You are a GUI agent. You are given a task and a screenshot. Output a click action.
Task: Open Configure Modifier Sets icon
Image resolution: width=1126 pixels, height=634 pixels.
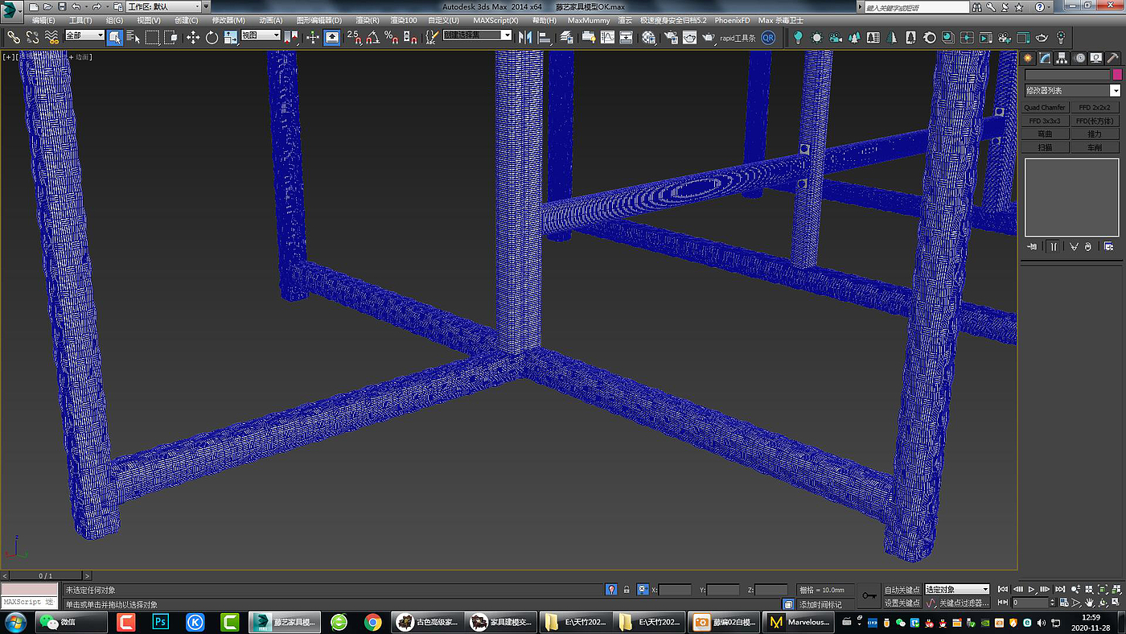(1109, 247)
